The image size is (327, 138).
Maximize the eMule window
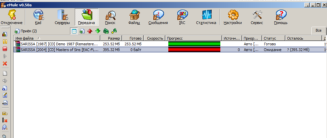coord(318,5)
